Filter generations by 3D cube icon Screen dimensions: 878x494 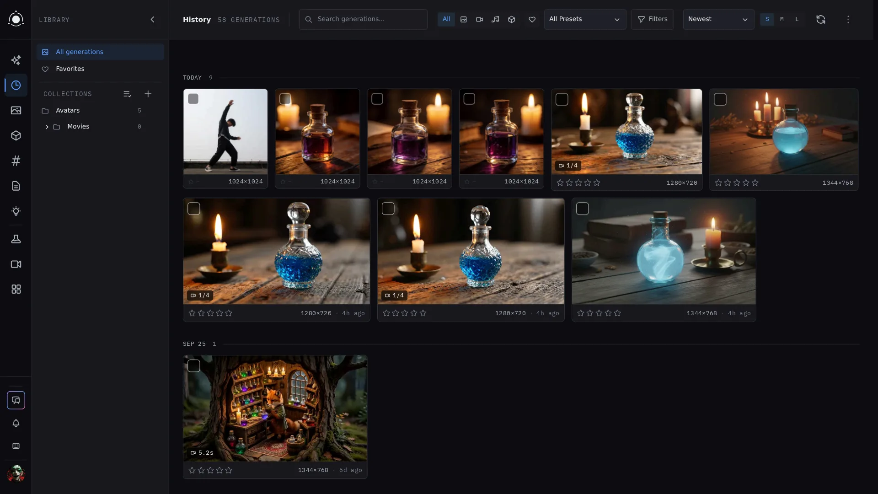(512, 19)
